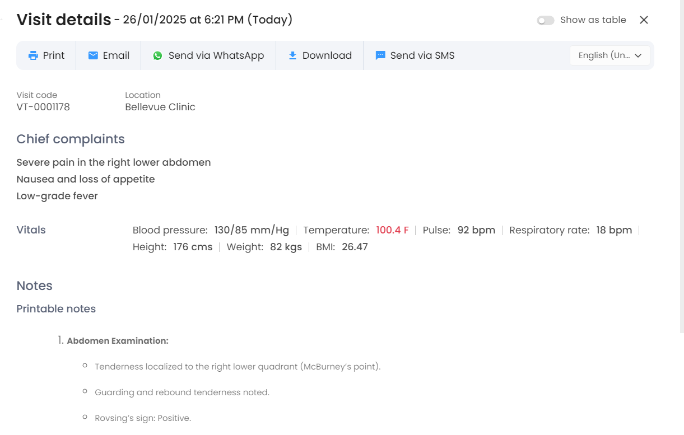The height and width of the screenshot is (435, 684).
Task: Click the language dropdown chevron arrow
Action: (x=638, y=55)
